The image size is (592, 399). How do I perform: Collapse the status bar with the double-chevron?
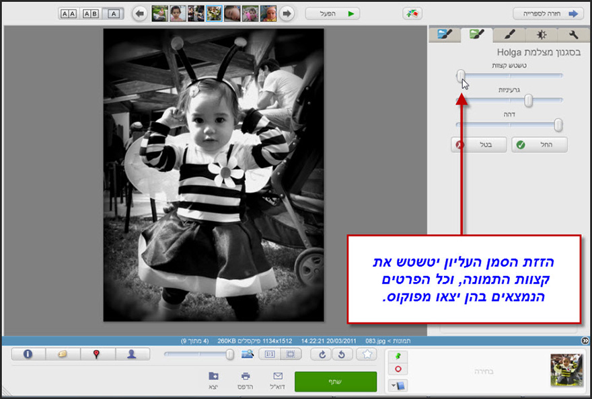point(586,340)
